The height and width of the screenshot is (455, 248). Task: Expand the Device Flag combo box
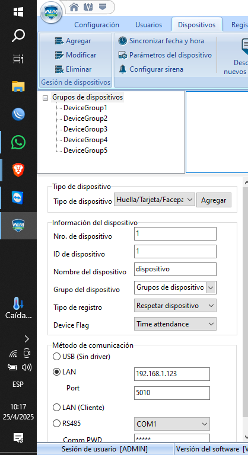(175, 324)
